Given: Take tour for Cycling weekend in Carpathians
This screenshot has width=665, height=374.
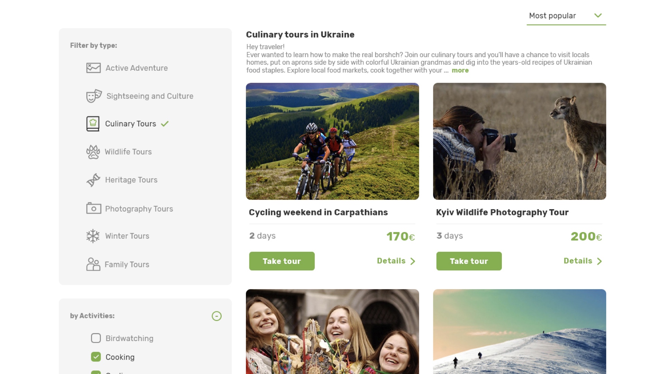Looking at the screenshot, I should 282,261.
